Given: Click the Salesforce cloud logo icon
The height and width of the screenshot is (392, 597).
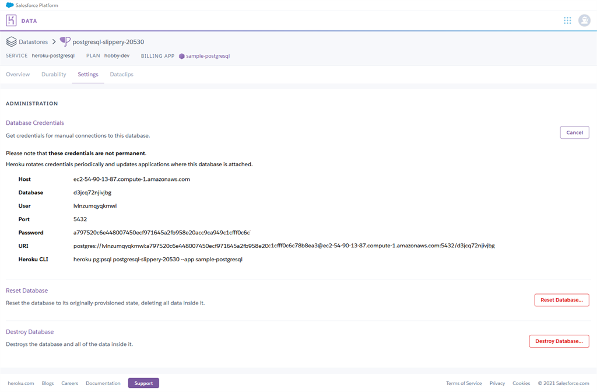Looking at the screenshot, I should [x=9, y=5].
